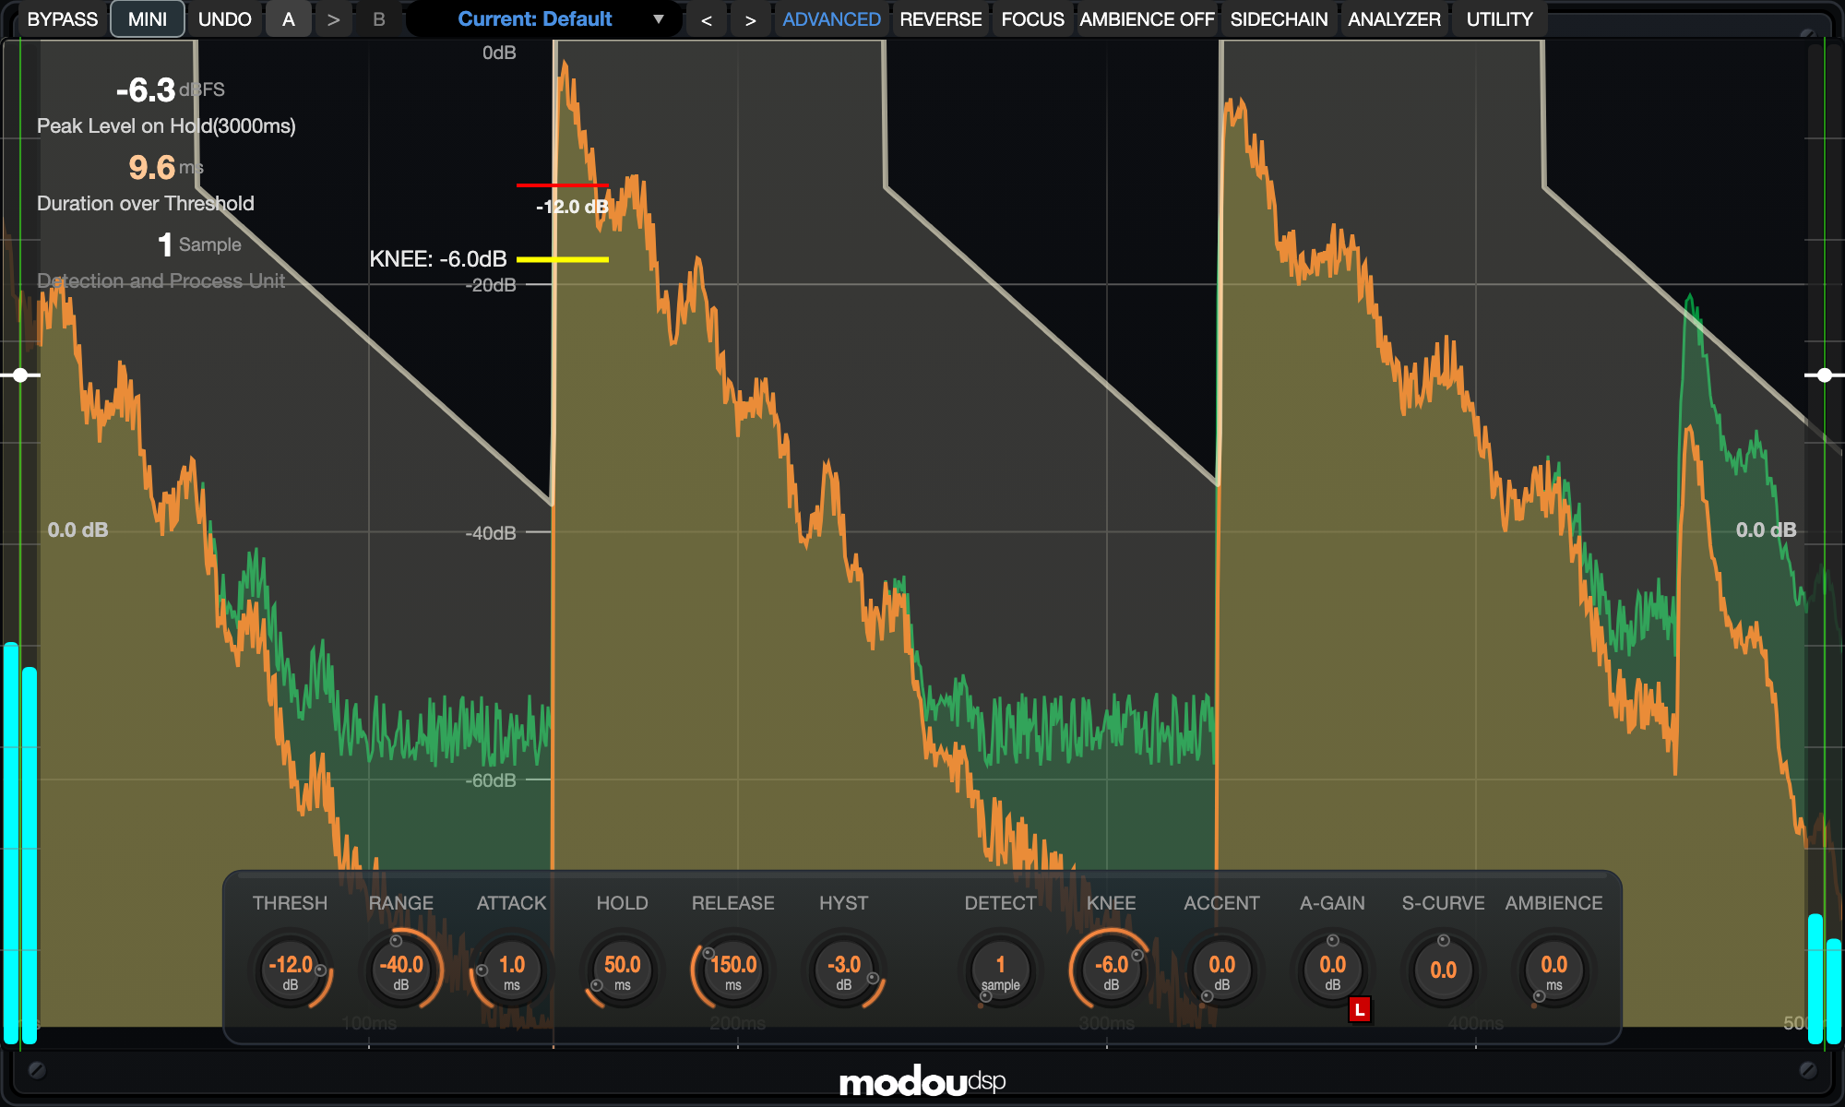Click the red -12.0 dB threshold line
This screenshot has width=1845, height=1107.
click(x=562, y=185)
